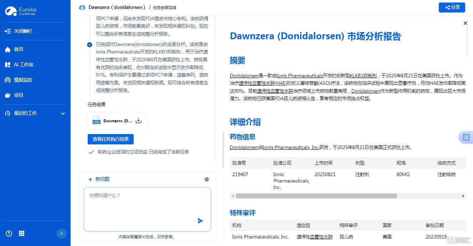Viewport: 473px width, 246px height.
Task: Click the 情报监控 radar icon
Action: pos(7,80)
